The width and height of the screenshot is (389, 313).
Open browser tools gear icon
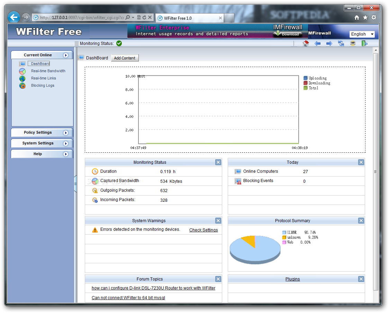coord(374,17)
